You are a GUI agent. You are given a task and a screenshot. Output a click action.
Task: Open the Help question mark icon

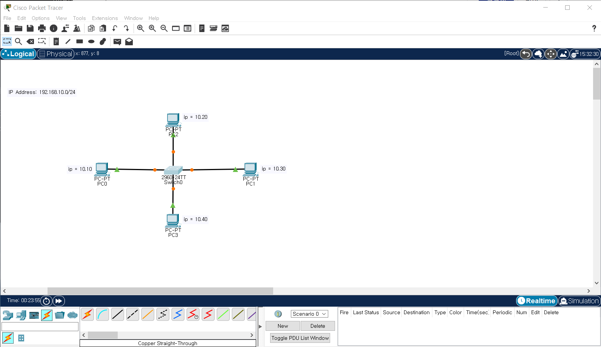point(594,28)
